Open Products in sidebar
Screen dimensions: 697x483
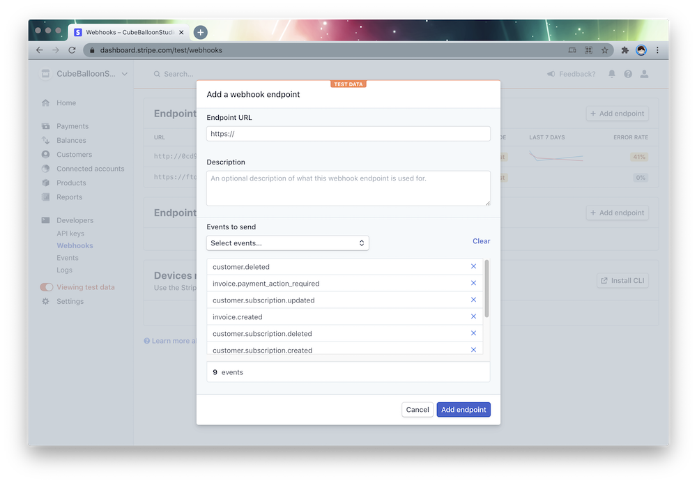click(x=71, y=183)
